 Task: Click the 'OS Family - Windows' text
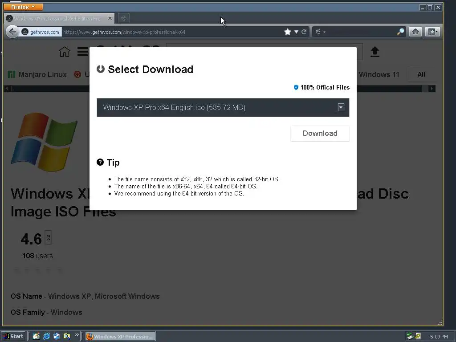point(46,312)
